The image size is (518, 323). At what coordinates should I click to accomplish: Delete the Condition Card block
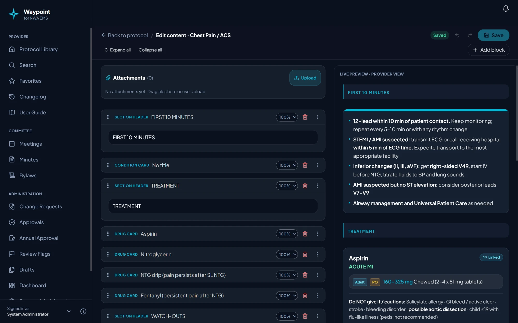305,165
